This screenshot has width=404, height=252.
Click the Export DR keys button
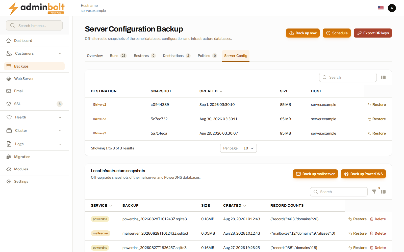click(373, 33)
